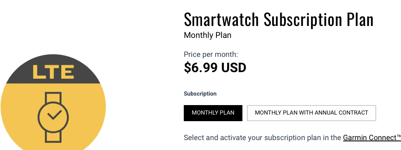Click the USD currency text beside the price
Screen dimensions: 401x150
click(233, 68)
